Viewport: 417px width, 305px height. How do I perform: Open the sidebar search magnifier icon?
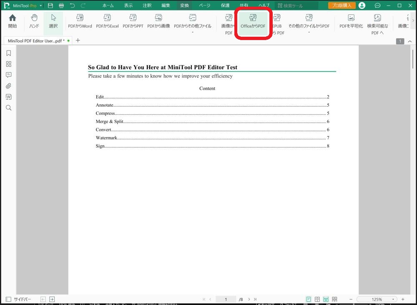pyautogui.click(x=8, y=108)
